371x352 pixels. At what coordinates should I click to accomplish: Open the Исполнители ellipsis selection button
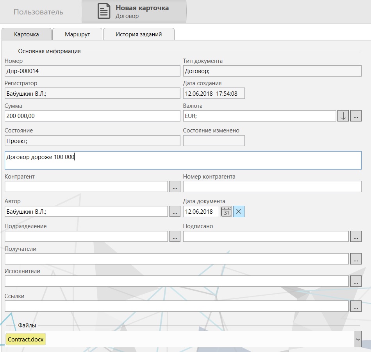[356, 281]
